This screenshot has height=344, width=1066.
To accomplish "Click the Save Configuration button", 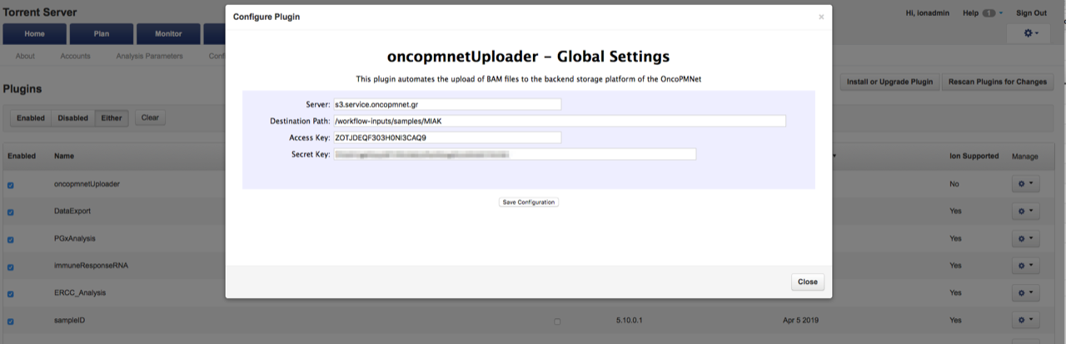I will coord(529,202).
